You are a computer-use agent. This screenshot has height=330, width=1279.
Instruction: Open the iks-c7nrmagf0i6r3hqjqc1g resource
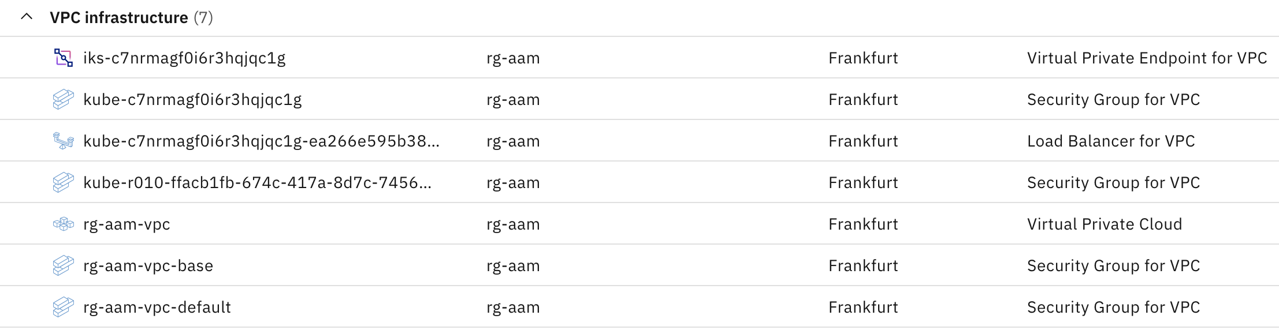(x=184, y=58)
